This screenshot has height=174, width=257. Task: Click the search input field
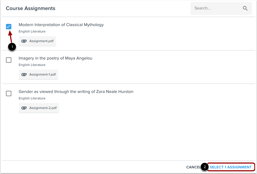point(216,8)
